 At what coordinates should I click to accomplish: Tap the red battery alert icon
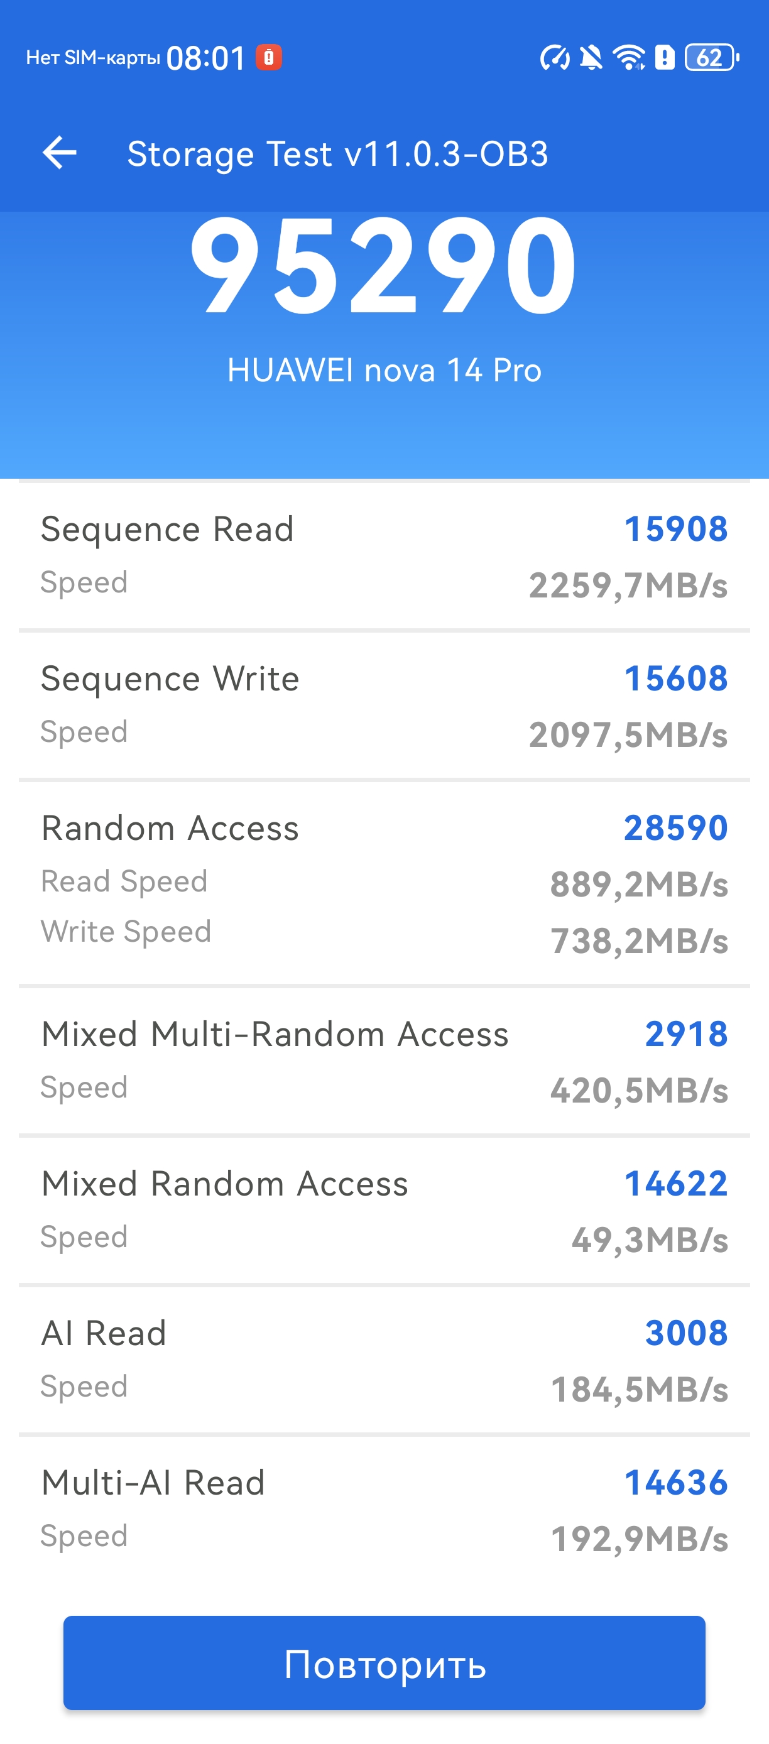[x=269, y=58]
